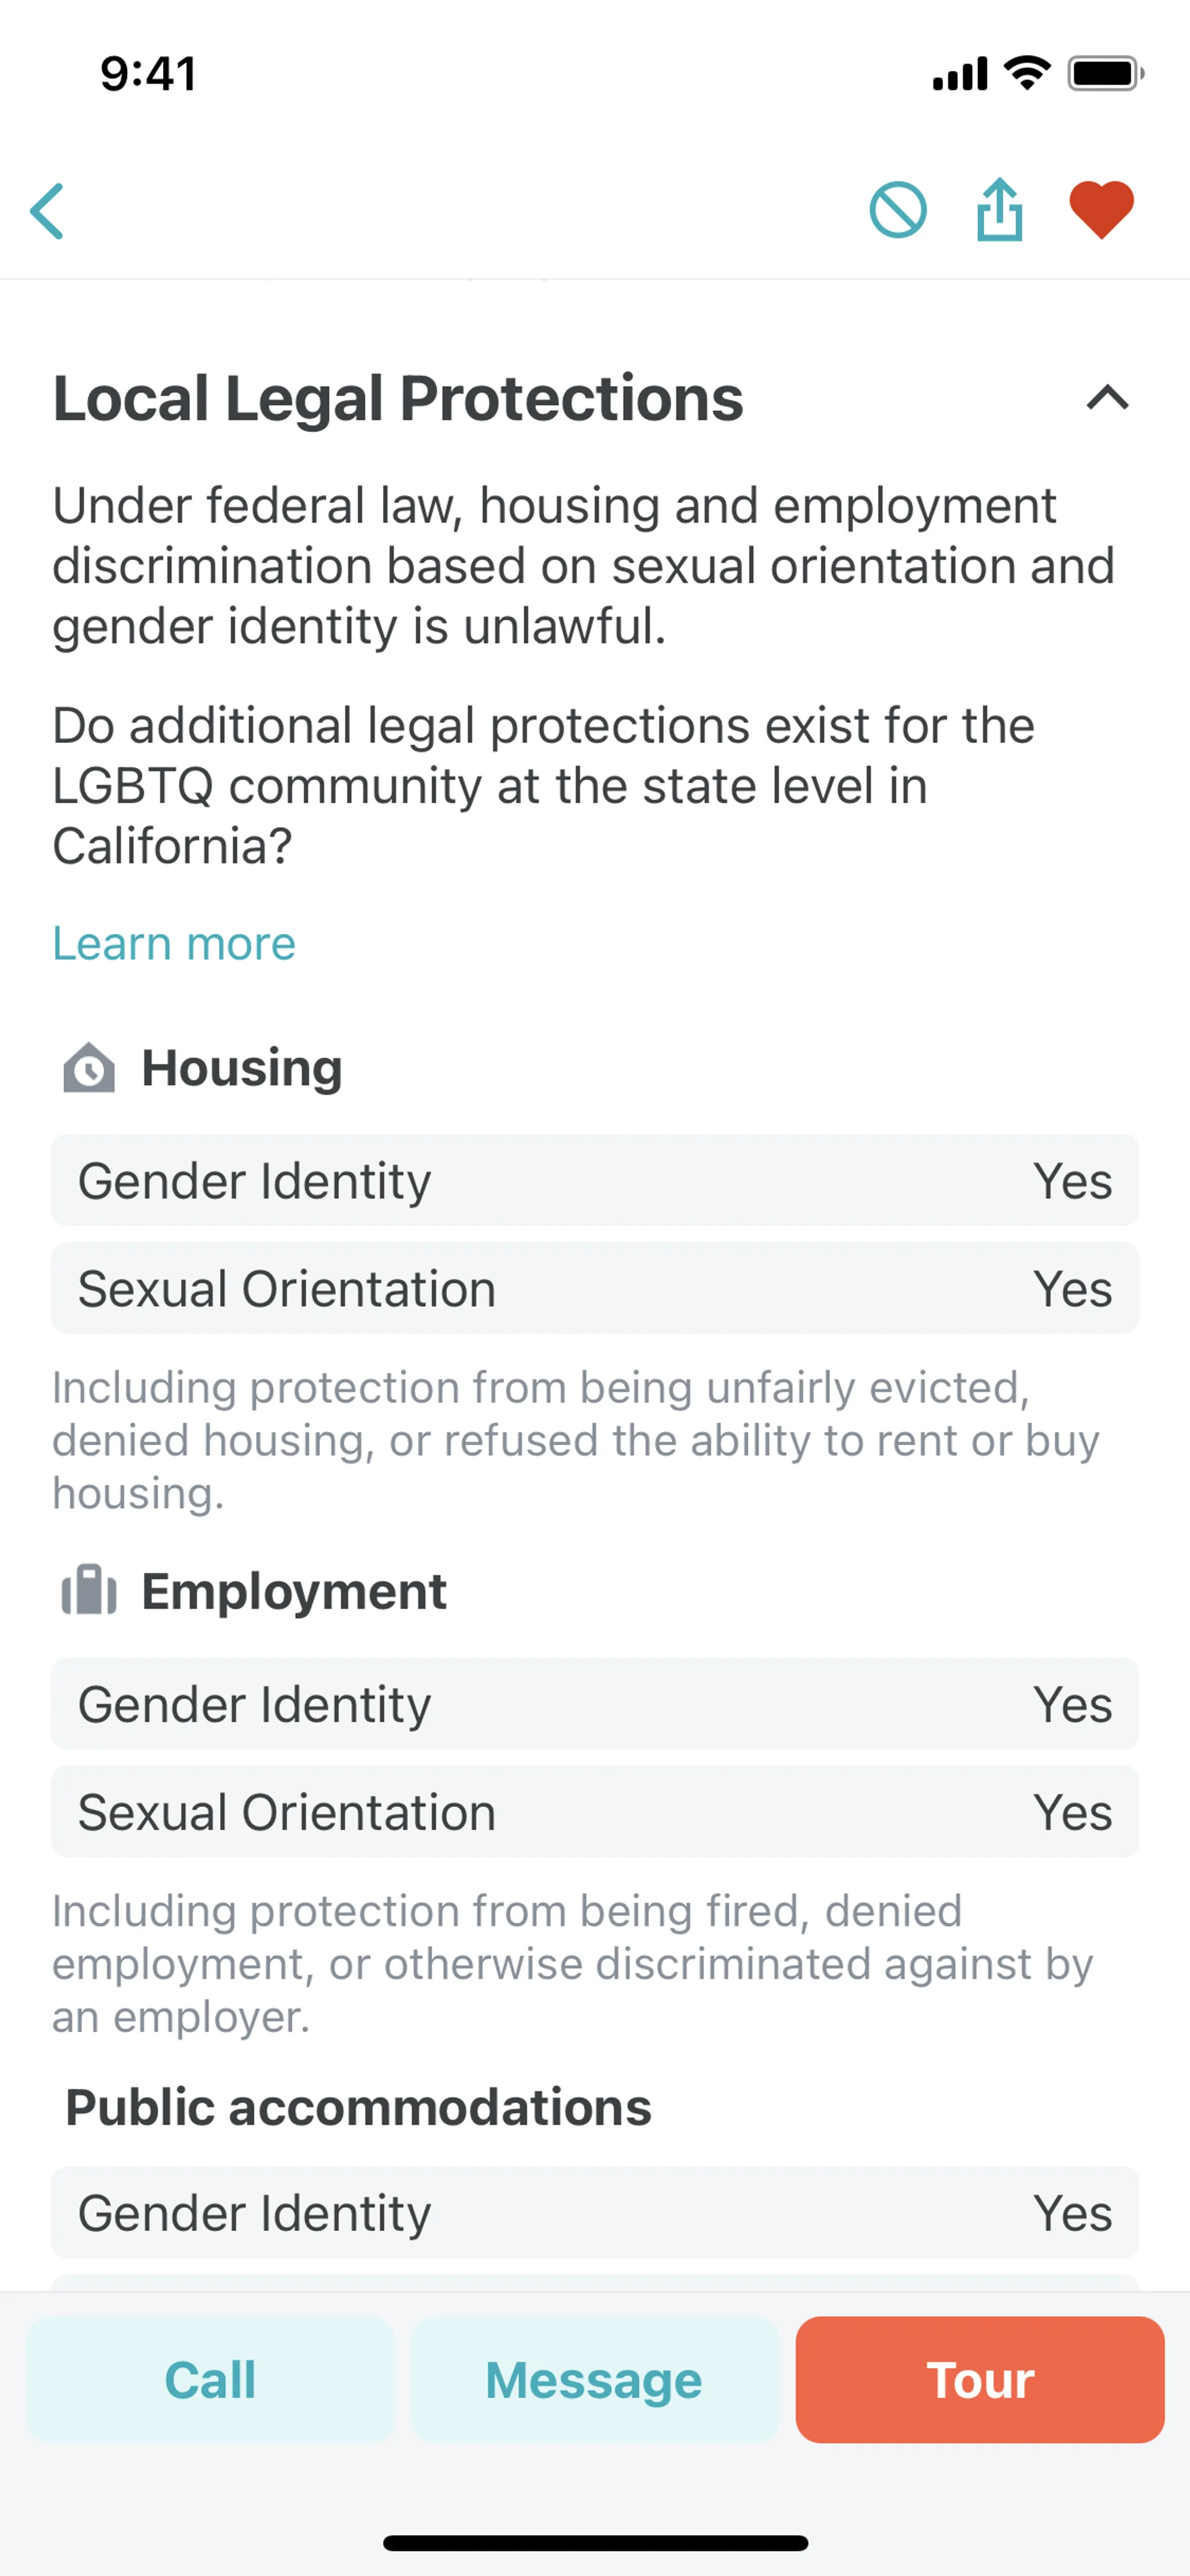Tap the Local Legal Protections heading
Screen dimensions: 1190x2576
398,398
